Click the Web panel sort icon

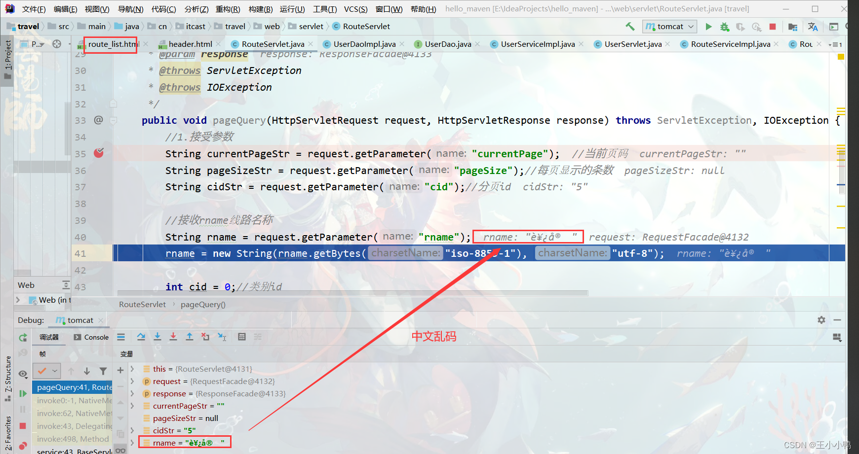tap(66, 285)
